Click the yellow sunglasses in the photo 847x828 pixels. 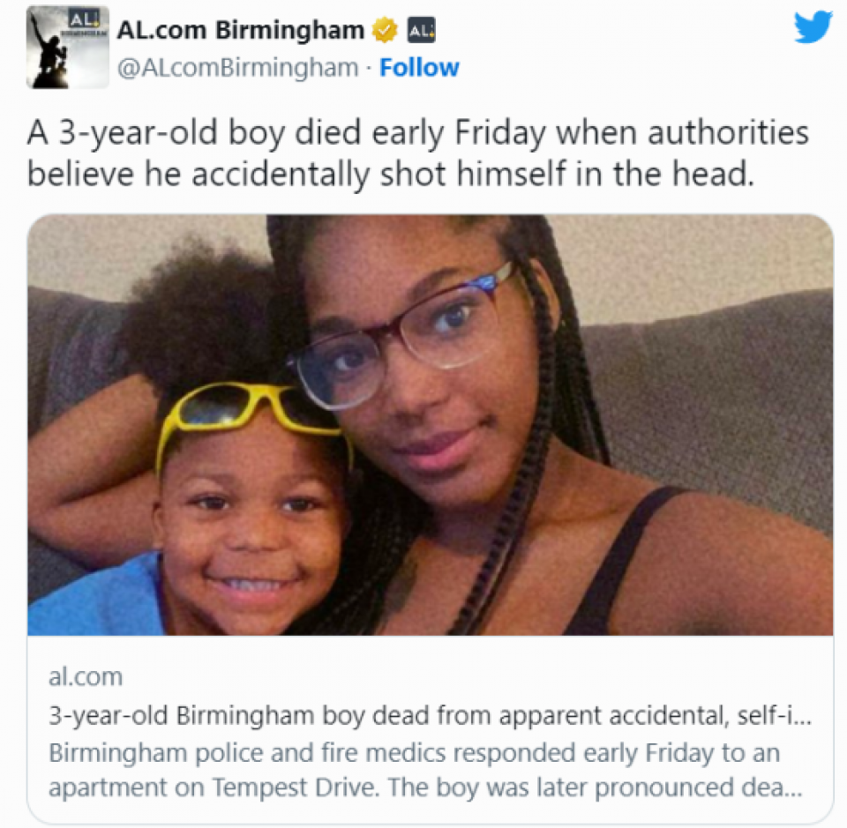[254, 414]
